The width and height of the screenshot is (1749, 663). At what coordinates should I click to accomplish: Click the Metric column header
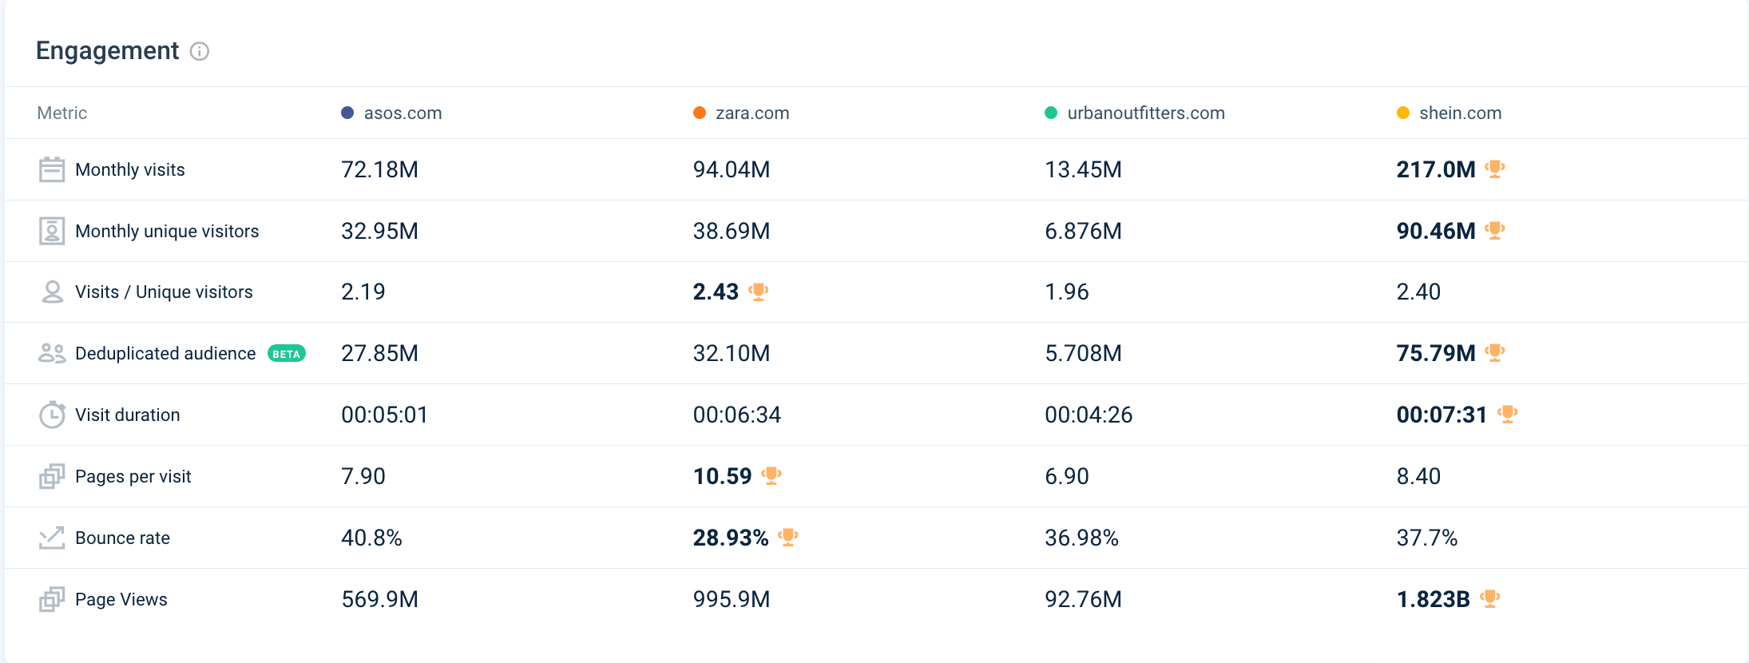click(x=62, y=113)
